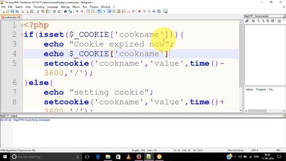Click the NppFTP show window toolbar icon
The height and width of the screenshot is (161, 286).
(165, 11)
